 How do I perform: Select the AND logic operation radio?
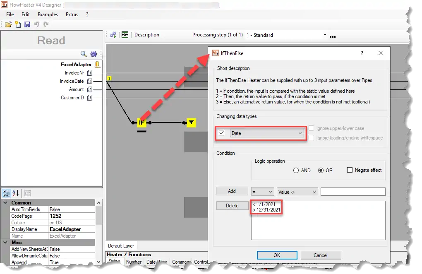[296, 170]
